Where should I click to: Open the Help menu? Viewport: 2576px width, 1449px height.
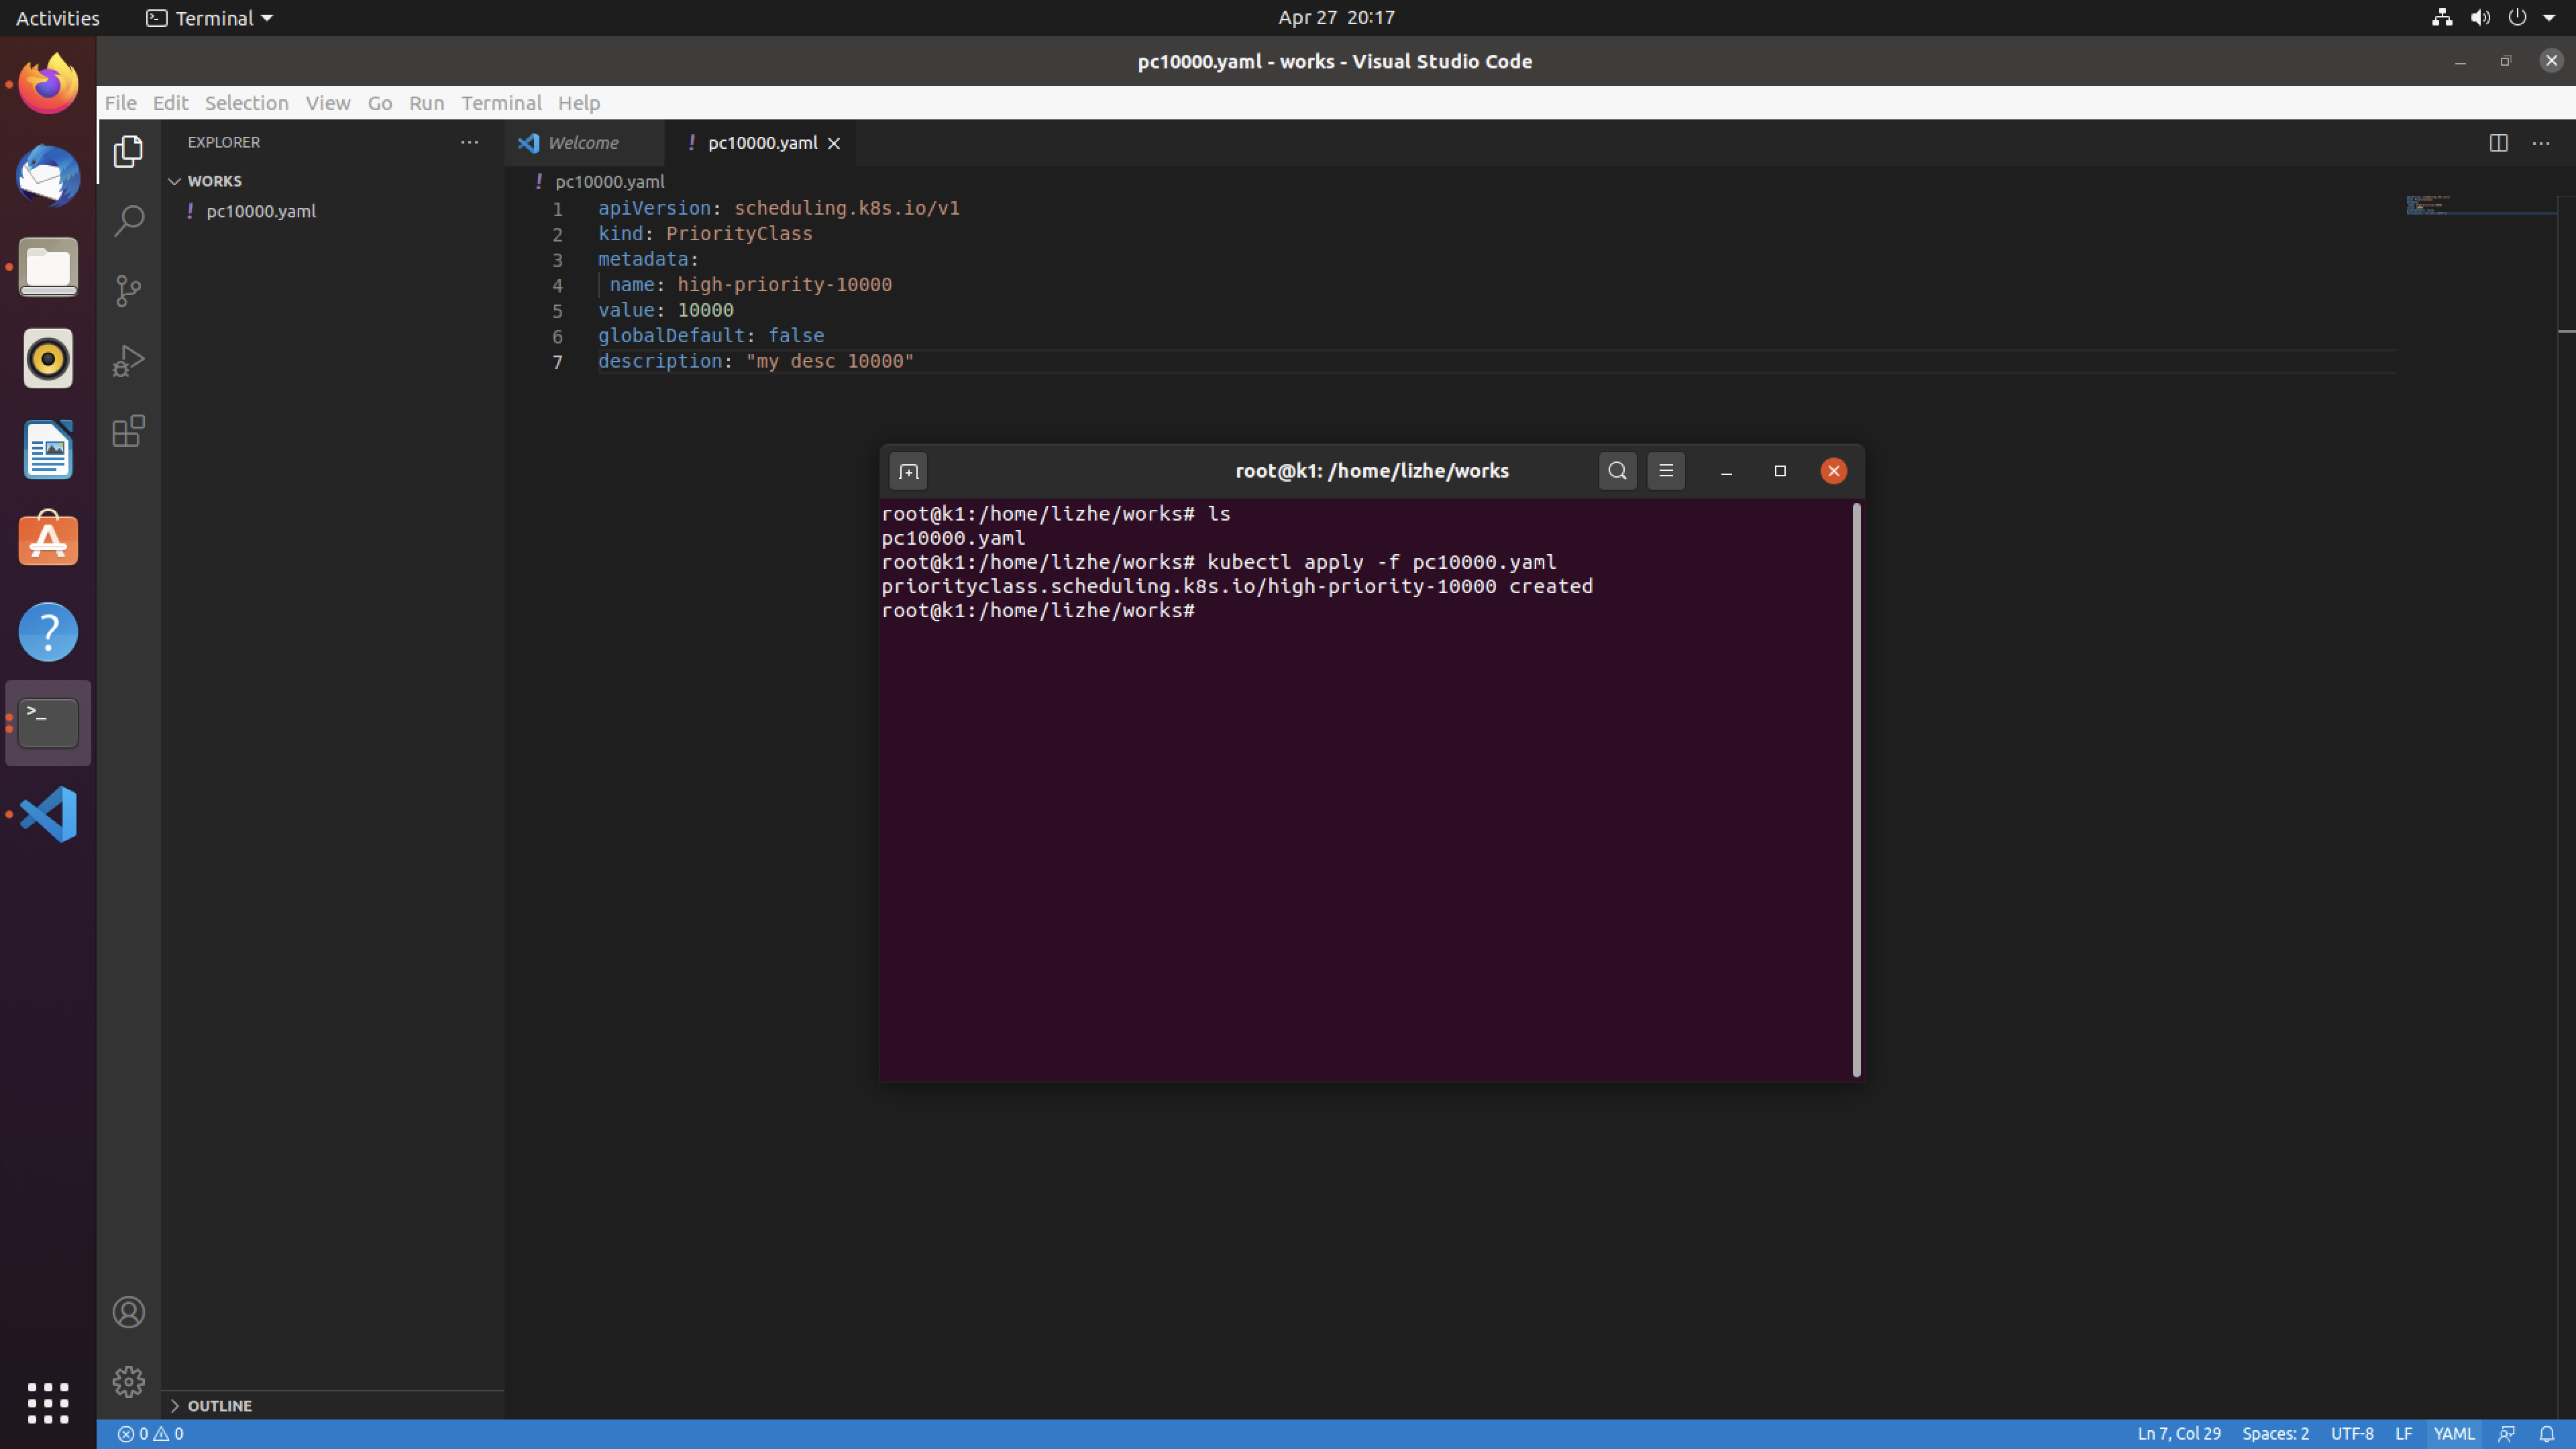tap(578, 103)
